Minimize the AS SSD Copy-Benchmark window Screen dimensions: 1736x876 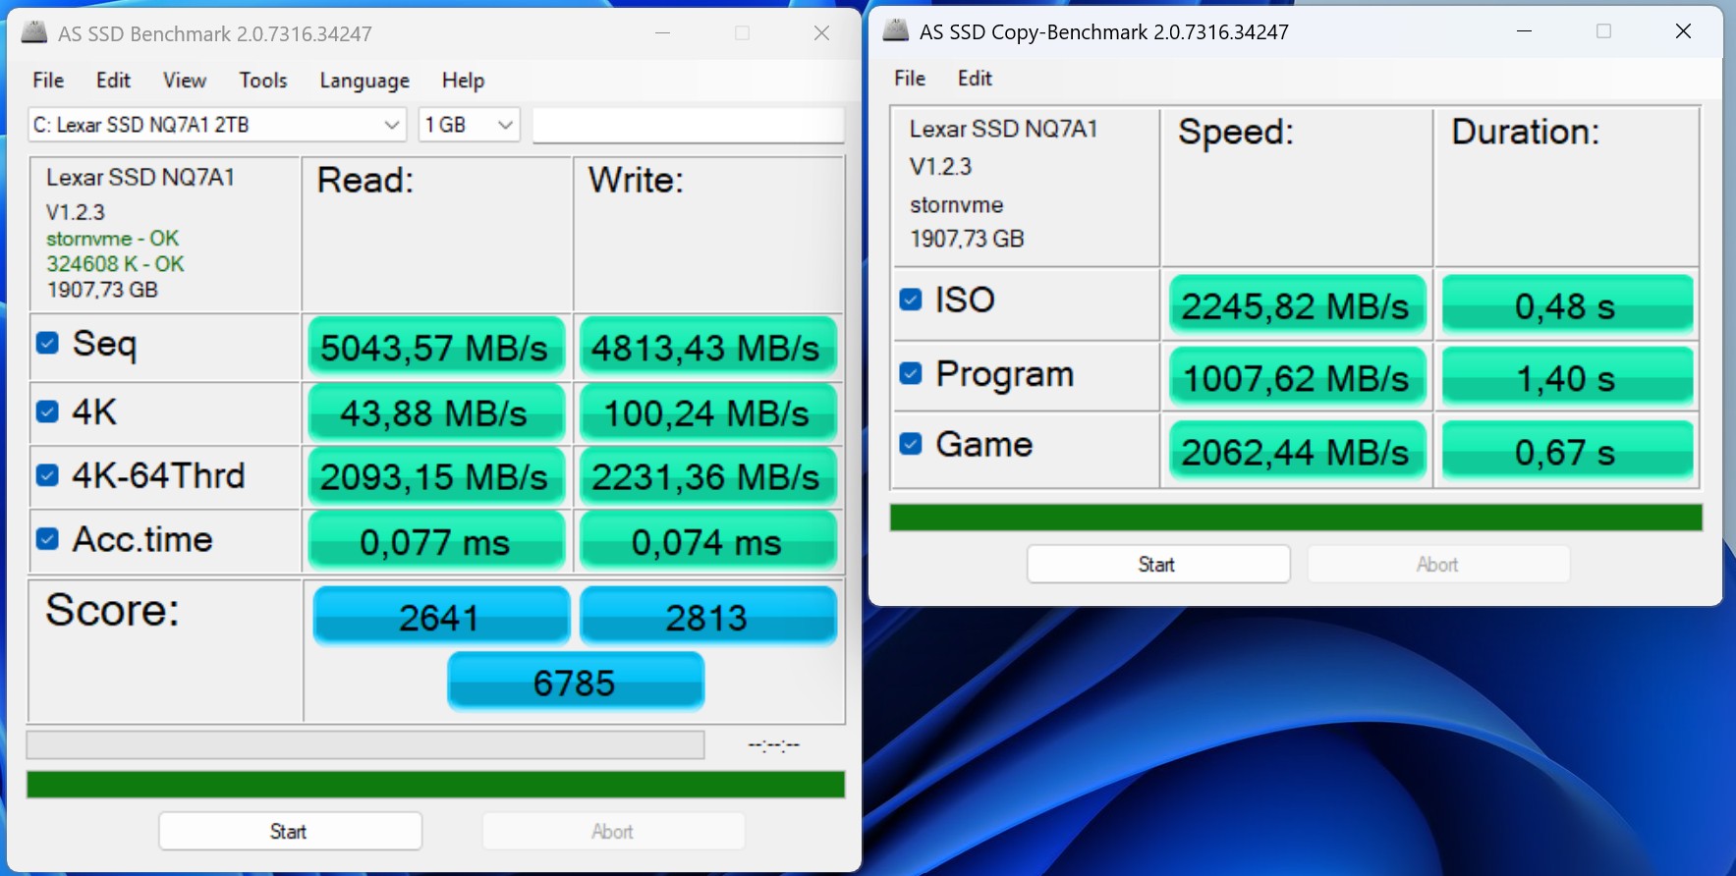[x=1524, y=31]
